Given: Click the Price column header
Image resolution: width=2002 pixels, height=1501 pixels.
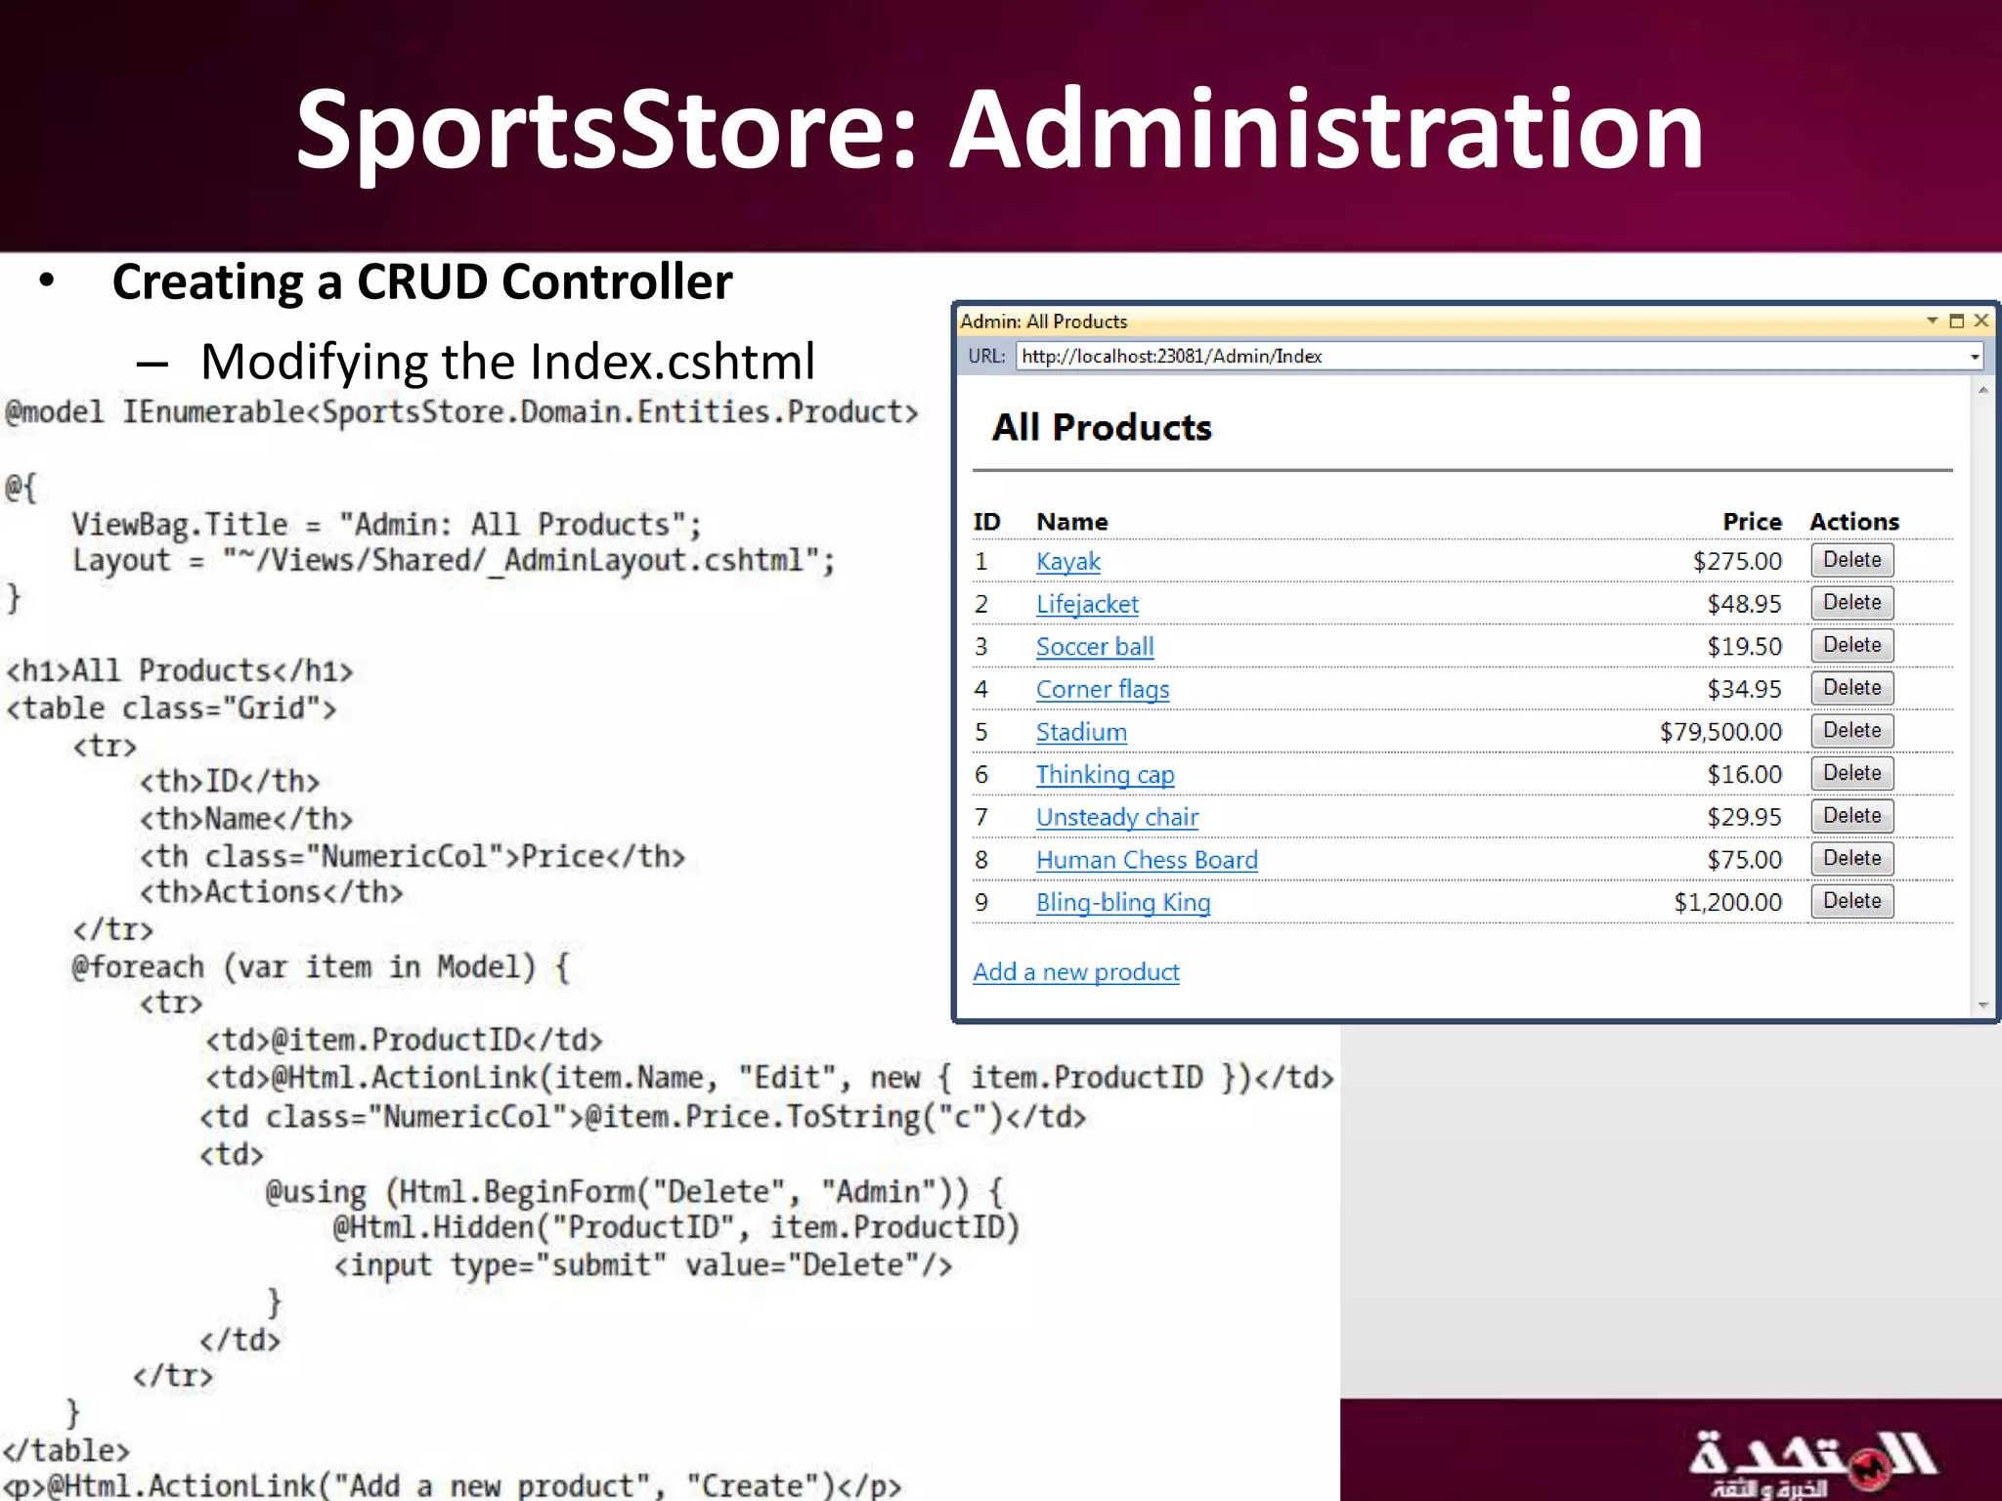Looking at the screenshot, I should [x=1752, y=522].
